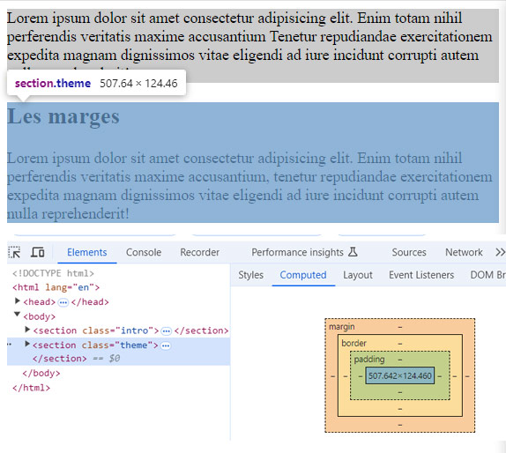The height and width of the screenshot is (453, 506).
Task: Click ellipsis badge in head element
Action: pyautogui.click(x=63, y=302)
